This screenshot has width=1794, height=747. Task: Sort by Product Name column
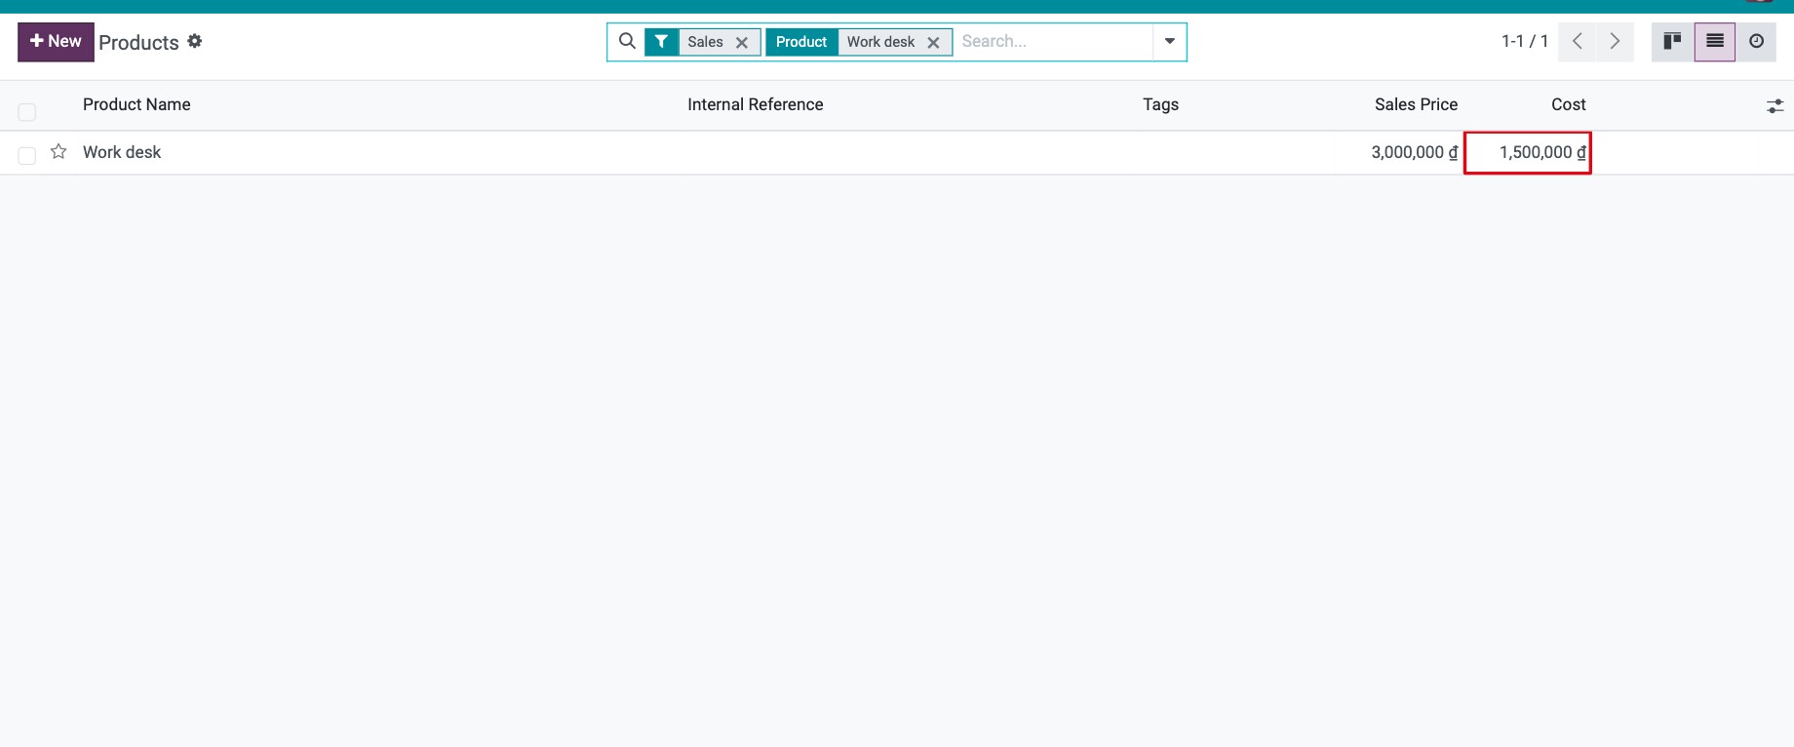pos(136,104)
